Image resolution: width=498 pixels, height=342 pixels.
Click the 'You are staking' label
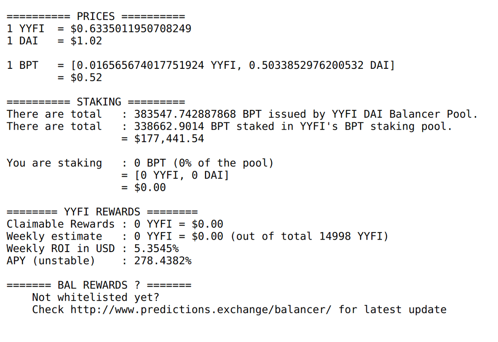[x=54, y=163]
